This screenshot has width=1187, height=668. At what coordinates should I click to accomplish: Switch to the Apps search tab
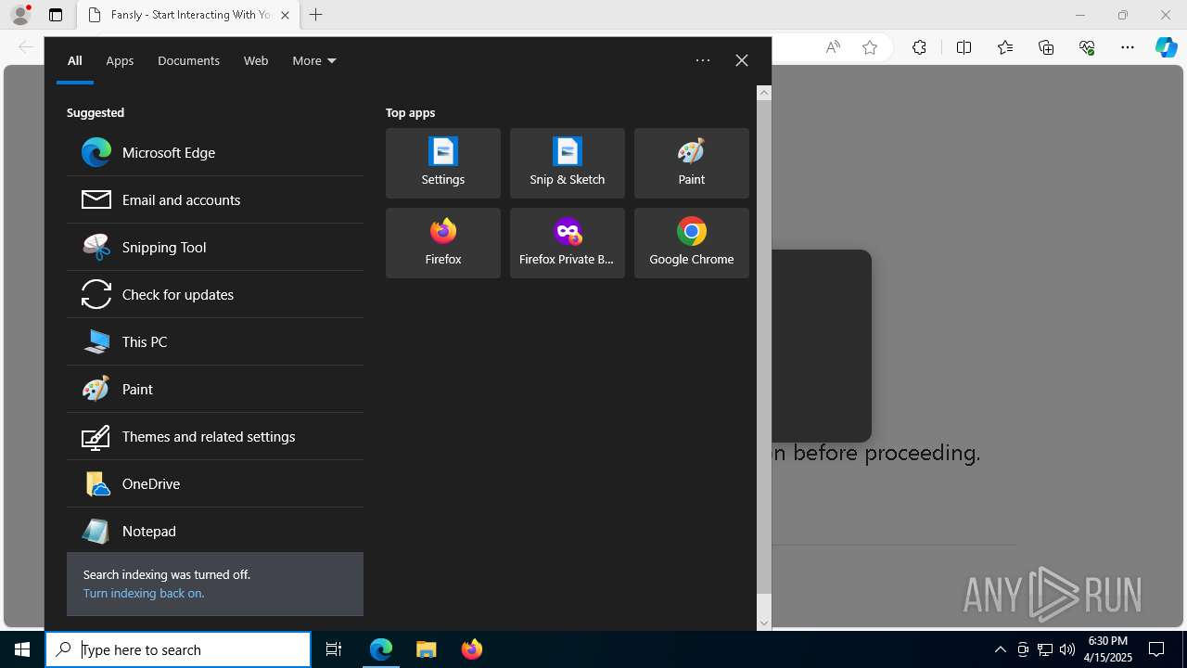click(x=120, y=60)
